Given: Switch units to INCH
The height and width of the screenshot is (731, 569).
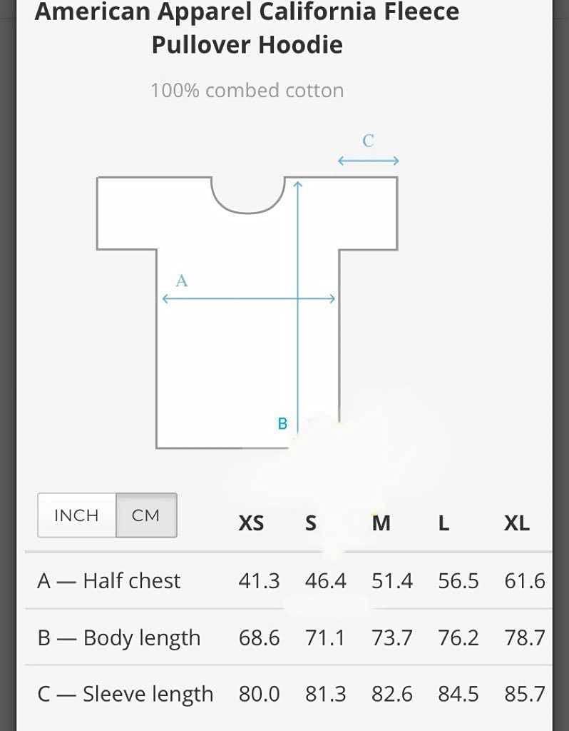Looking at the screenshot, I should (77, 515).
